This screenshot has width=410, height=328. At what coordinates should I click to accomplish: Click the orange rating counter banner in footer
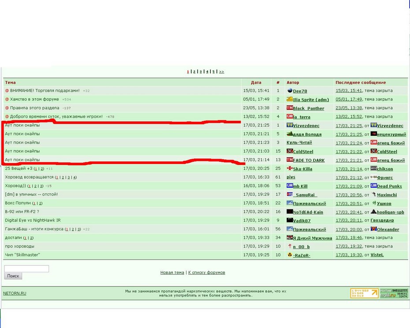pos(364,293)
